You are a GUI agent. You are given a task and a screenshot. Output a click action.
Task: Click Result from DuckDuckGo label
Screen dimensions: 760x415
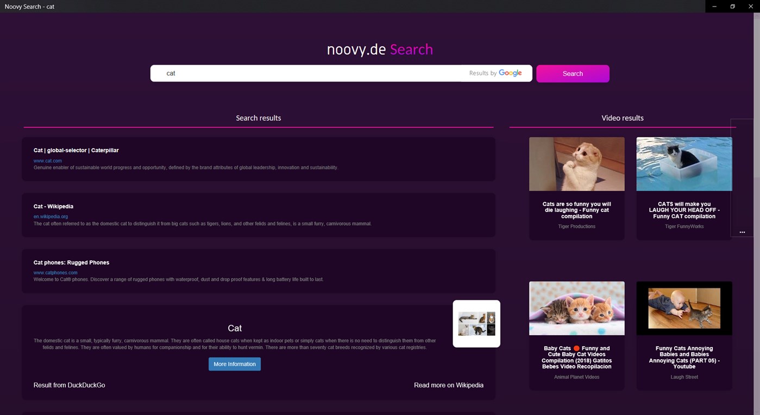point(69,385)
